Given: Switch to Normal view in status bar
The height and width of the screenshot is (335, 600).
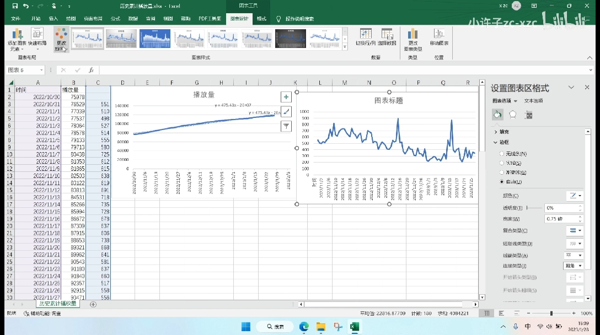Looking at the screenshot, I should [x=487, y=313].
